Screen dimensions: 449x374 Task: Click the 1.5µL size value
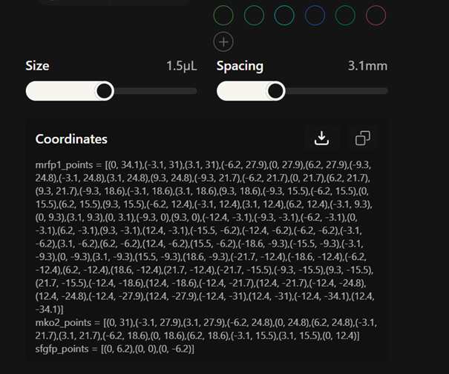(181, 66)
